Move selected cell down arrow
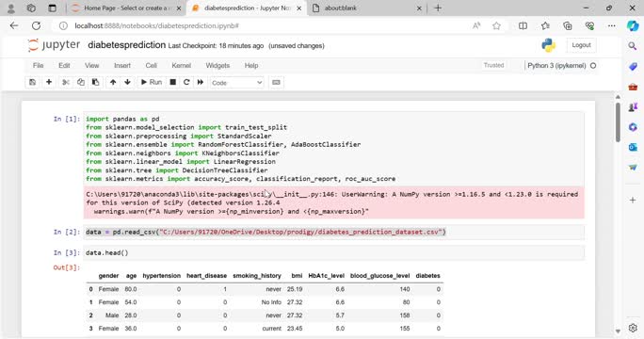Screen dimensions: 644x339 (x=128, y=82)
